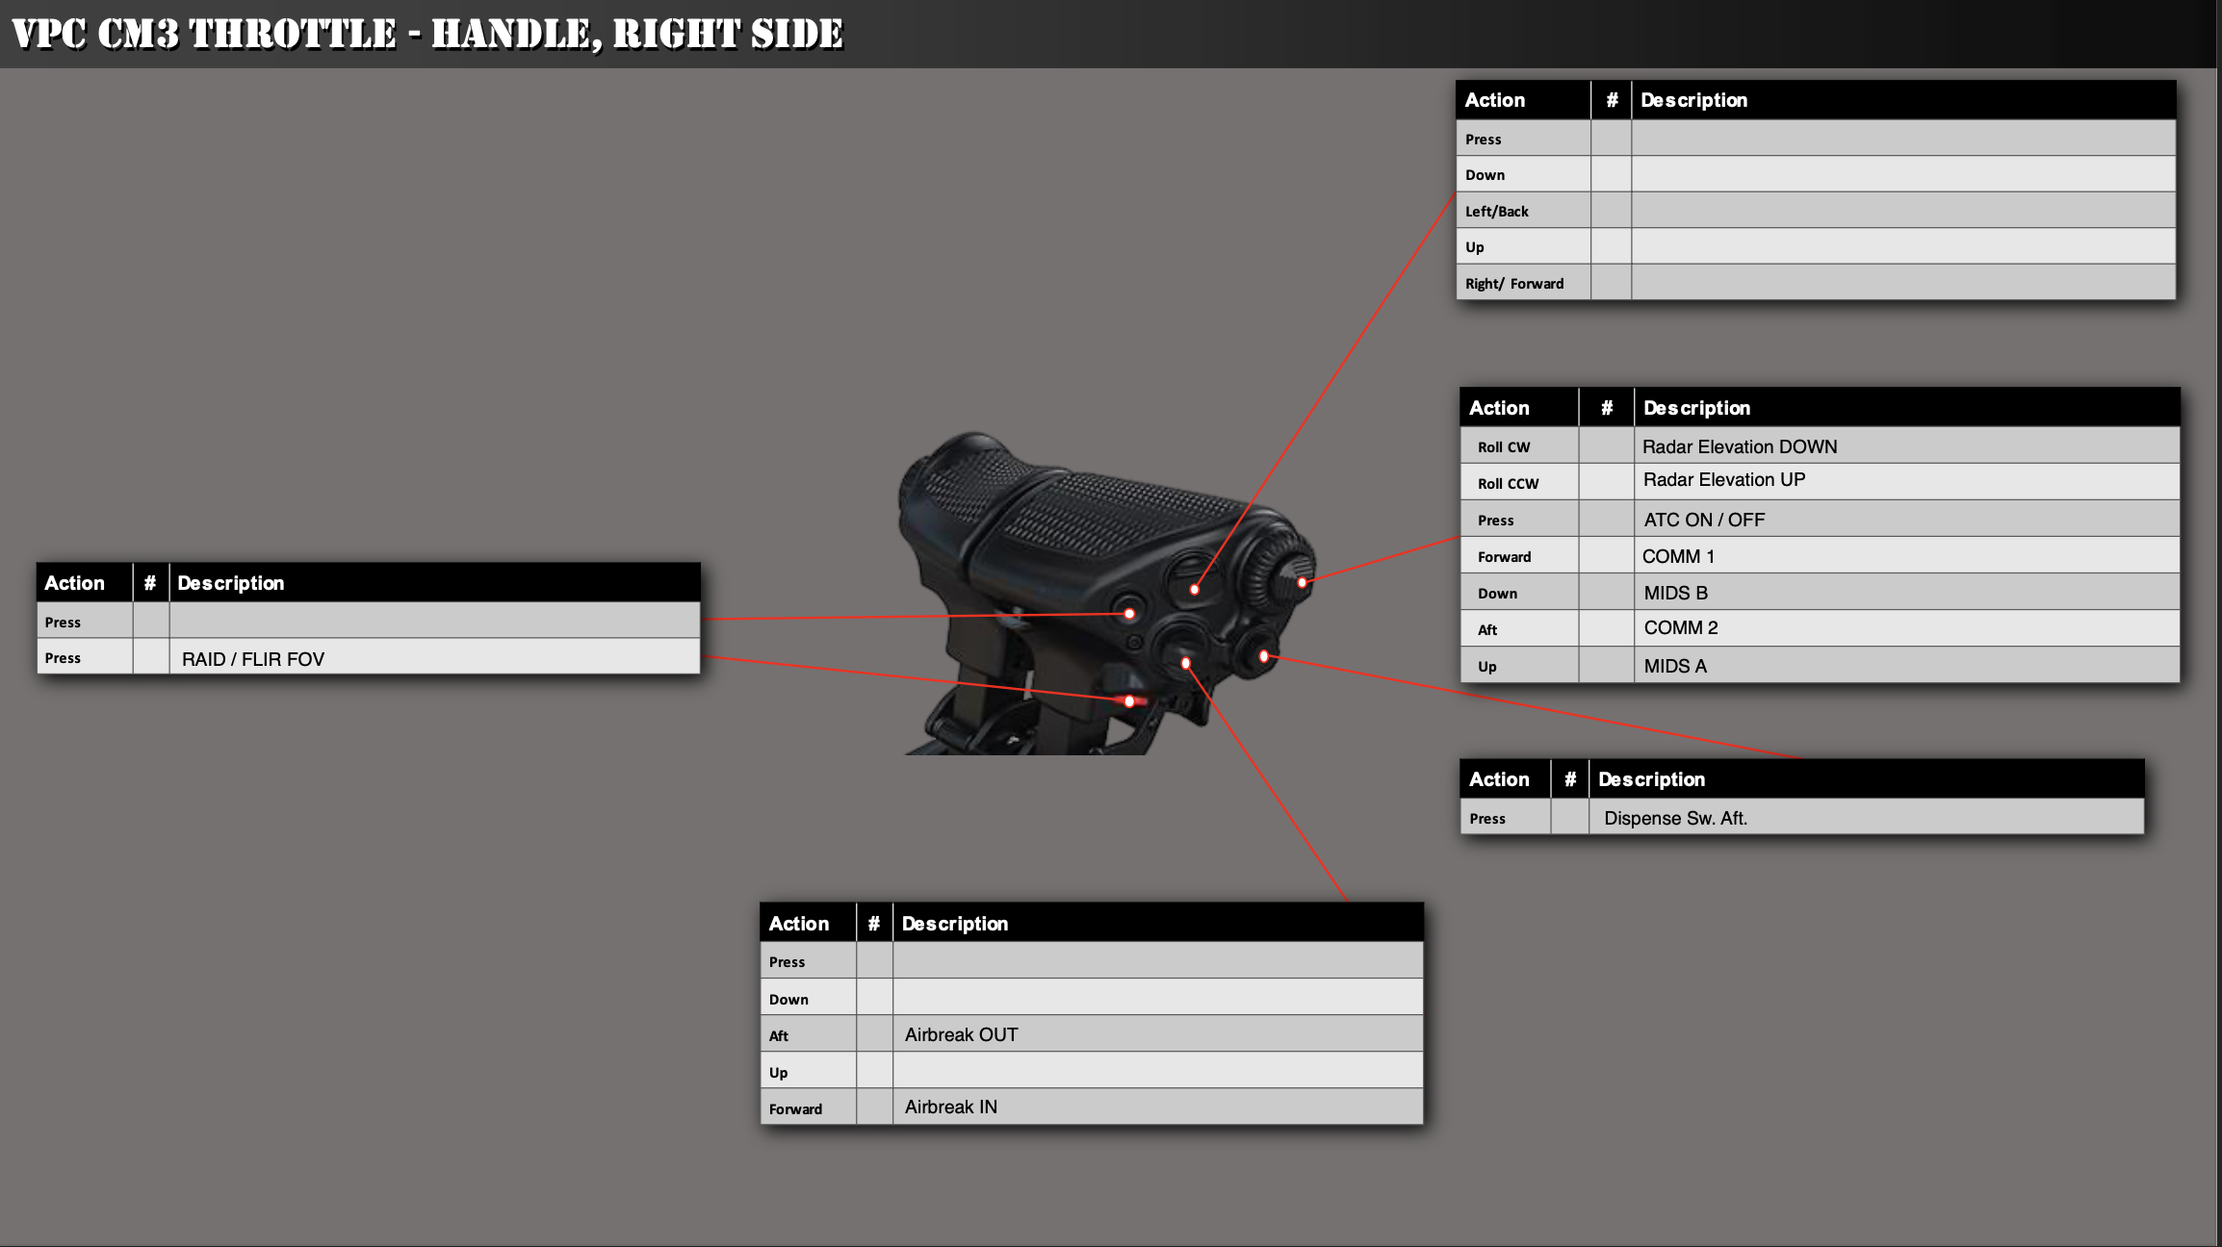This screenshot has height=1247, width=2222.
Task: Click the Airbreak IN description cell
Action: point(950,1107)
